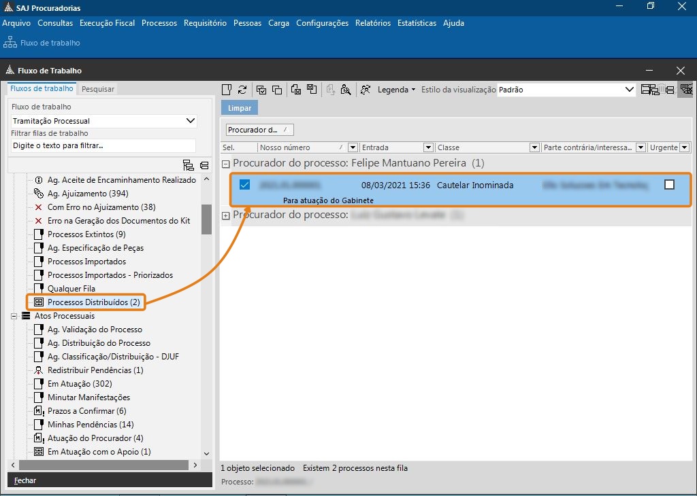Click the Fluxo de trabalho toolbar icon
The height and width of the screenshot is (496, 697).
[x=10, y=43]
